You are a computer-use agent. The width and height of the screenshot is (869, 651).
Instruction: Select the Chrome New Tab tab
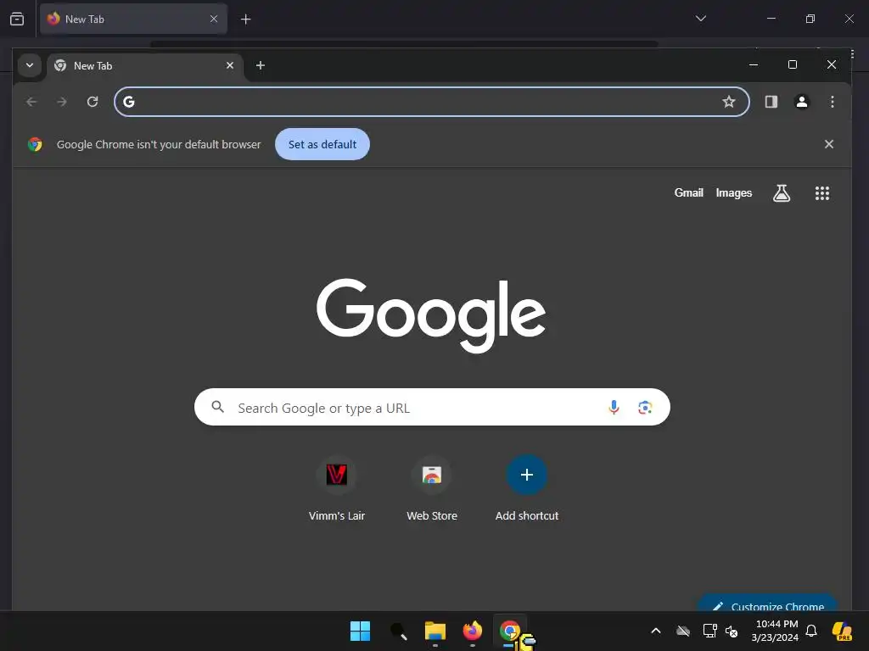[144, 66]
